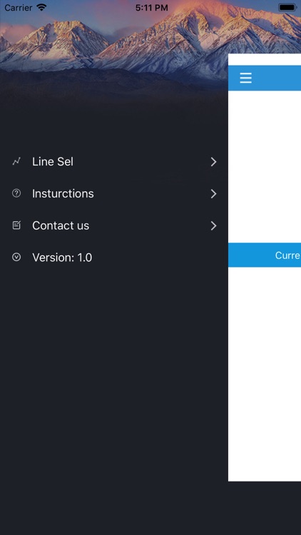
Task: Click the chevron next to Insturctions
Action: [x=214, y=194]
